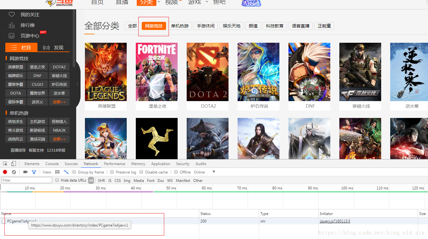428x239 pixels.
Task: Select the 语音直播 category button
Action: [301, 26]
